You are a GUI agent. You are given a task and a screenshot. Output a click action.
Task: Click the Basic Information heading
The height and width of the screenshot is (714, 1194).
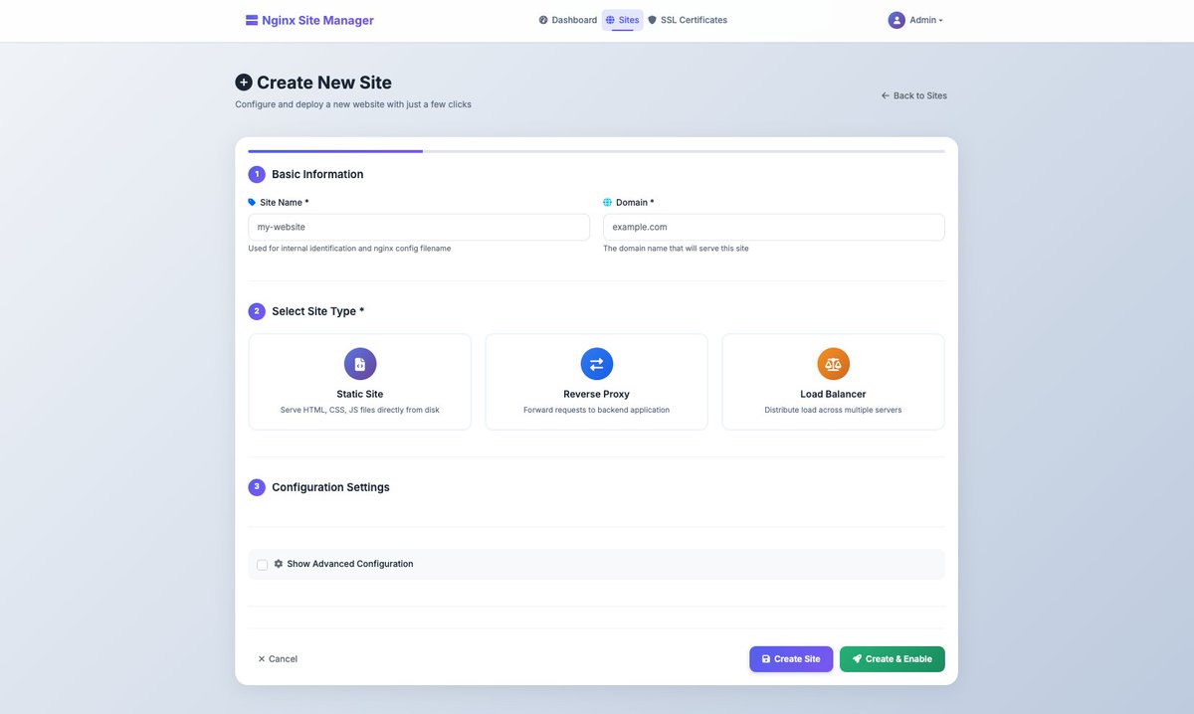pos(317,174)
